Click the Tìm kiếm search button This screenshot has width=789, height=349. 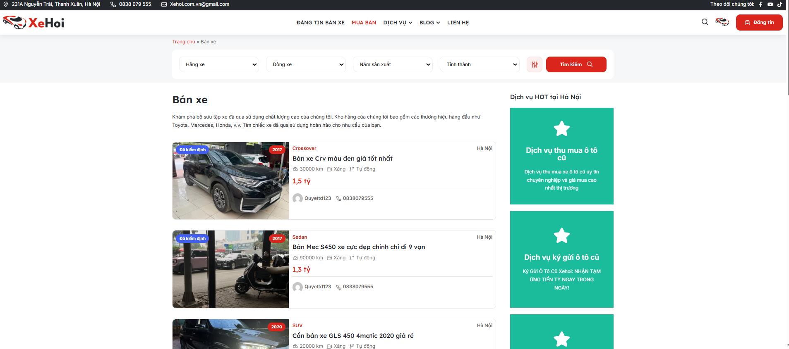576,64
